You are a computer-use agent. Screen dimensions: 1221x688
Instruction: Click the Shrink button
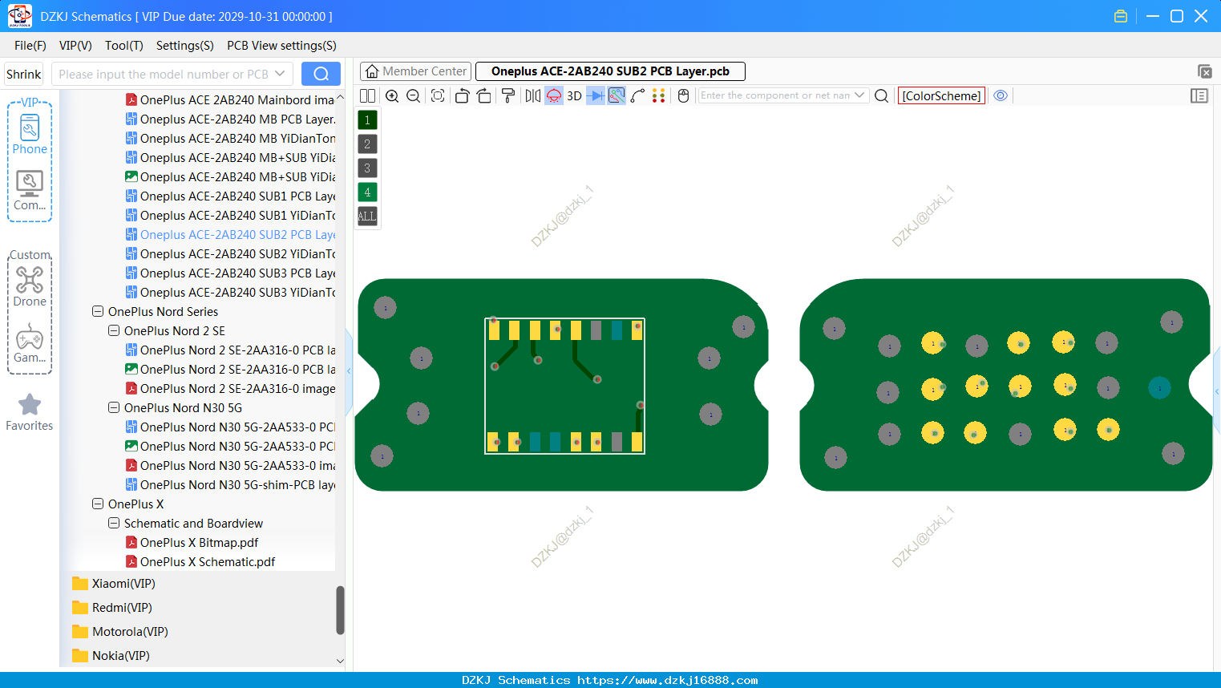coord(23,74)
